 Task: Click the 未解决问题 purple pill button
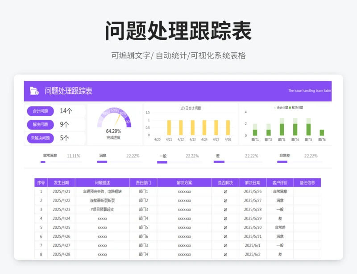[40, 138]
